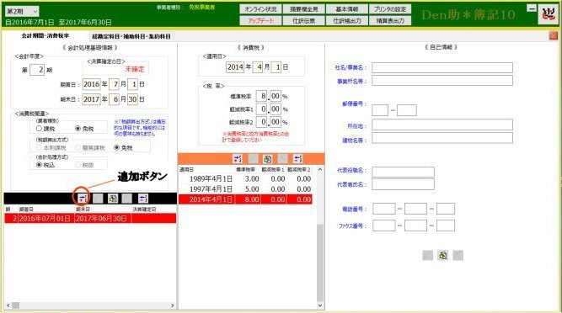Click the red アップデート button
The height and width of the screenshot is (313, 562).
[x=260, y=21]
